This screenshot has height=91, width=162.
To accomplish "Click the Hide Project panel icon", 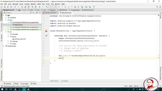I will pos(40,13).
